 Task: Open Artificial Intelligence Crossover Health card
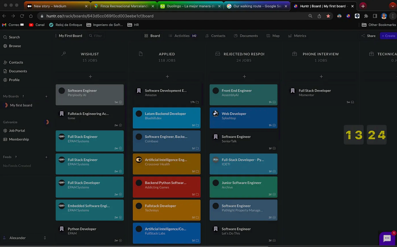click(167, 164)
